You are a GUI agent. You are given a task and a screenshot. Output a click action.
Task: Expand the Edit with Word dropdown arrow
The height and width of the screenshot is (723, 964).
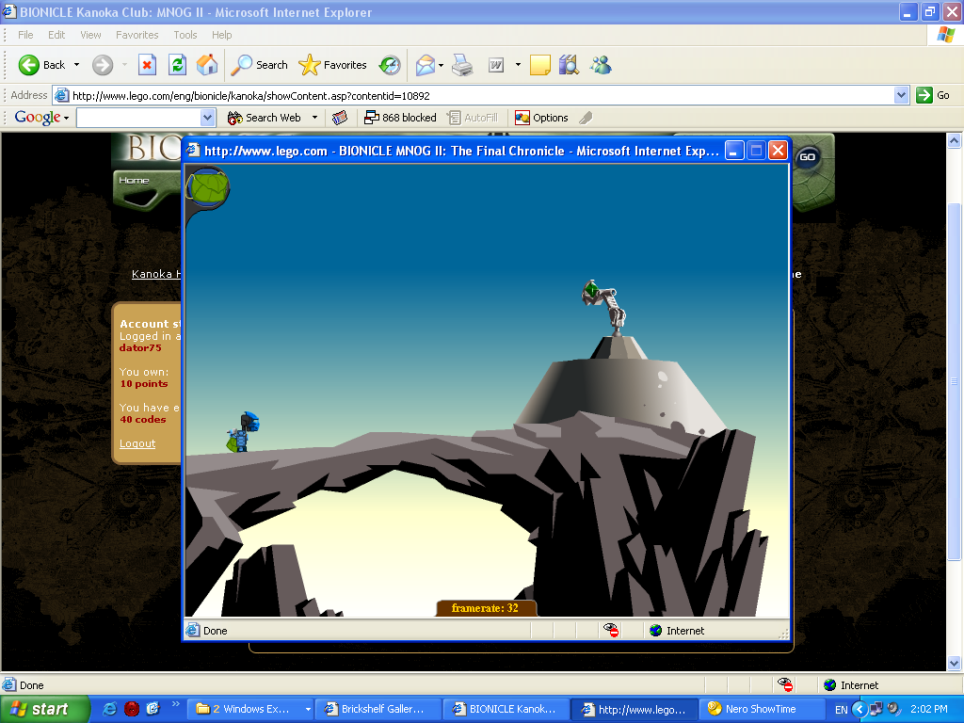pyautogui.click(x=518, y=65)
